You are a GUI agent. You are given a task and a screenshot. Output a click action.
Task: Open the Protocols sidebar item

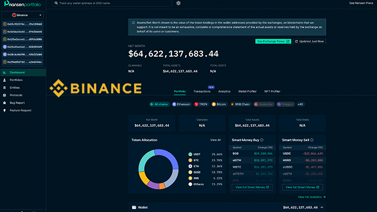(16, 95)
